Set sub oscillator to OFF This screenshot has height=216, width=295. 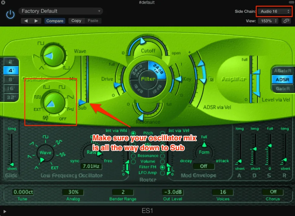(x=63, y=119)
